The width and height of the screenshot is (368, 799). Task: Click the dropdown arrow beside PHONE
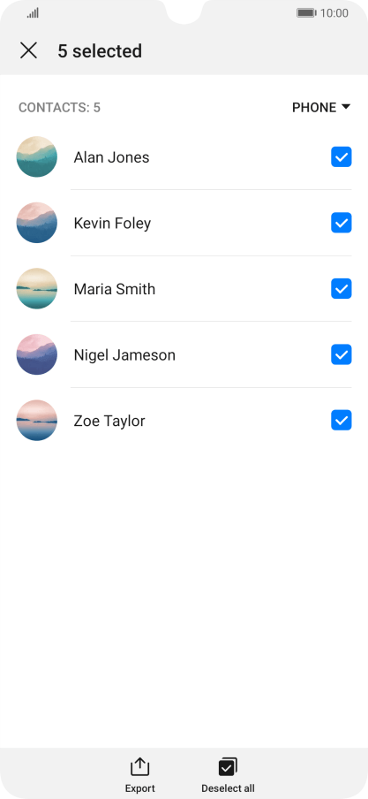pyautogui.click(x=346, y=107)
